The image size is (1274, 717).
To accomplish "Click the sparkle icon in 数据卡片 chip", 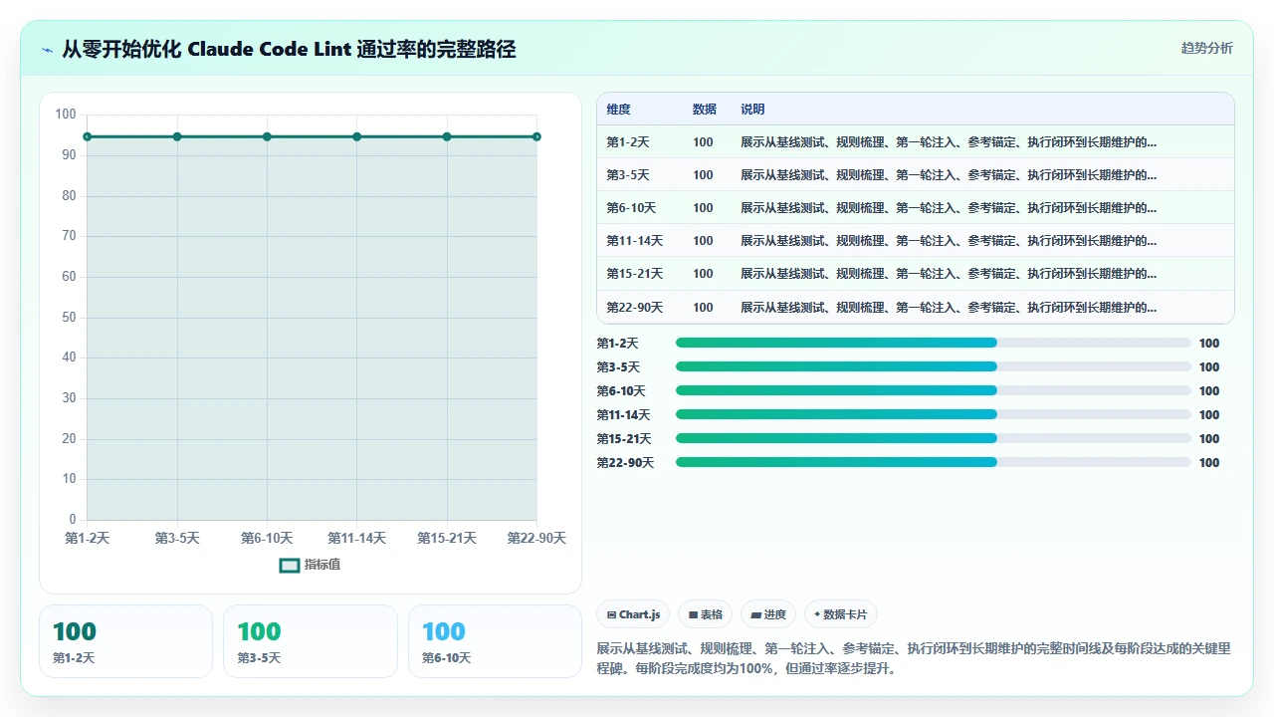I will click(817, 614).
